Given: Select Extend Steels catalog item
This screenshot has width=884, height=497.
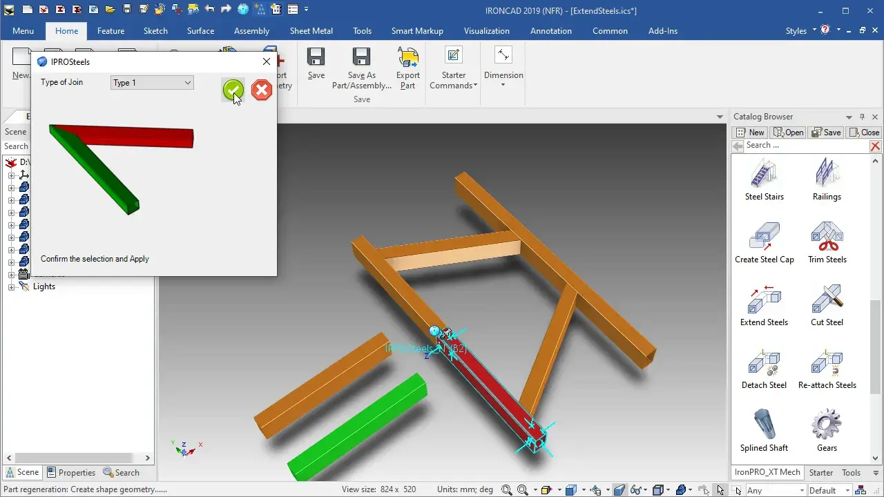Looking at the screenshot, I should (x=764, y=305).
